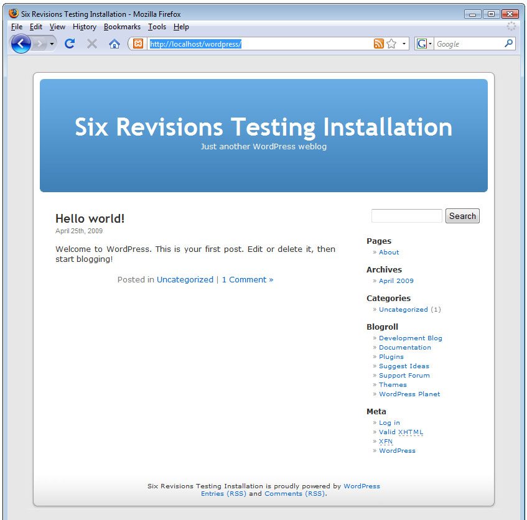Open the April 2009 archive link
527x520 pixels.
pos(396,281)
